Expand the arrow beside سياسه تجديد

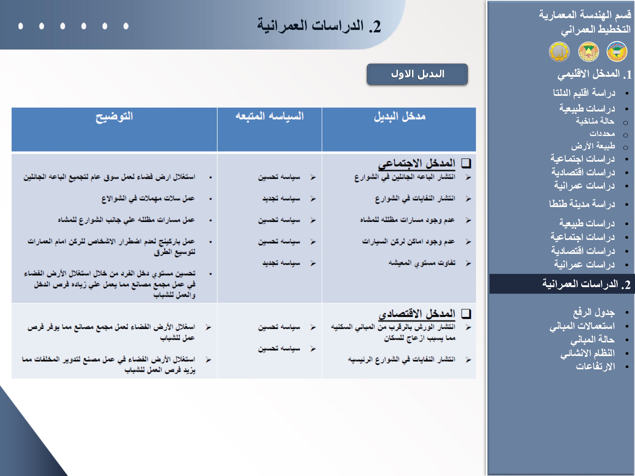313,199
